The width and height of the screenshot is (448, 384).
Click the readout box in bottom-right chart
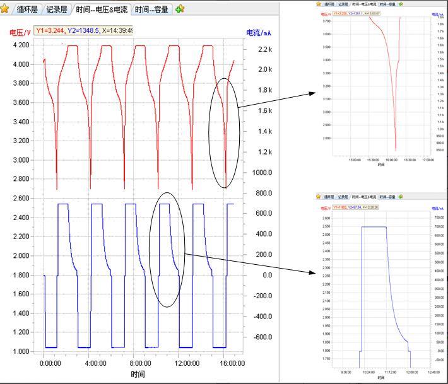[355, 206]
